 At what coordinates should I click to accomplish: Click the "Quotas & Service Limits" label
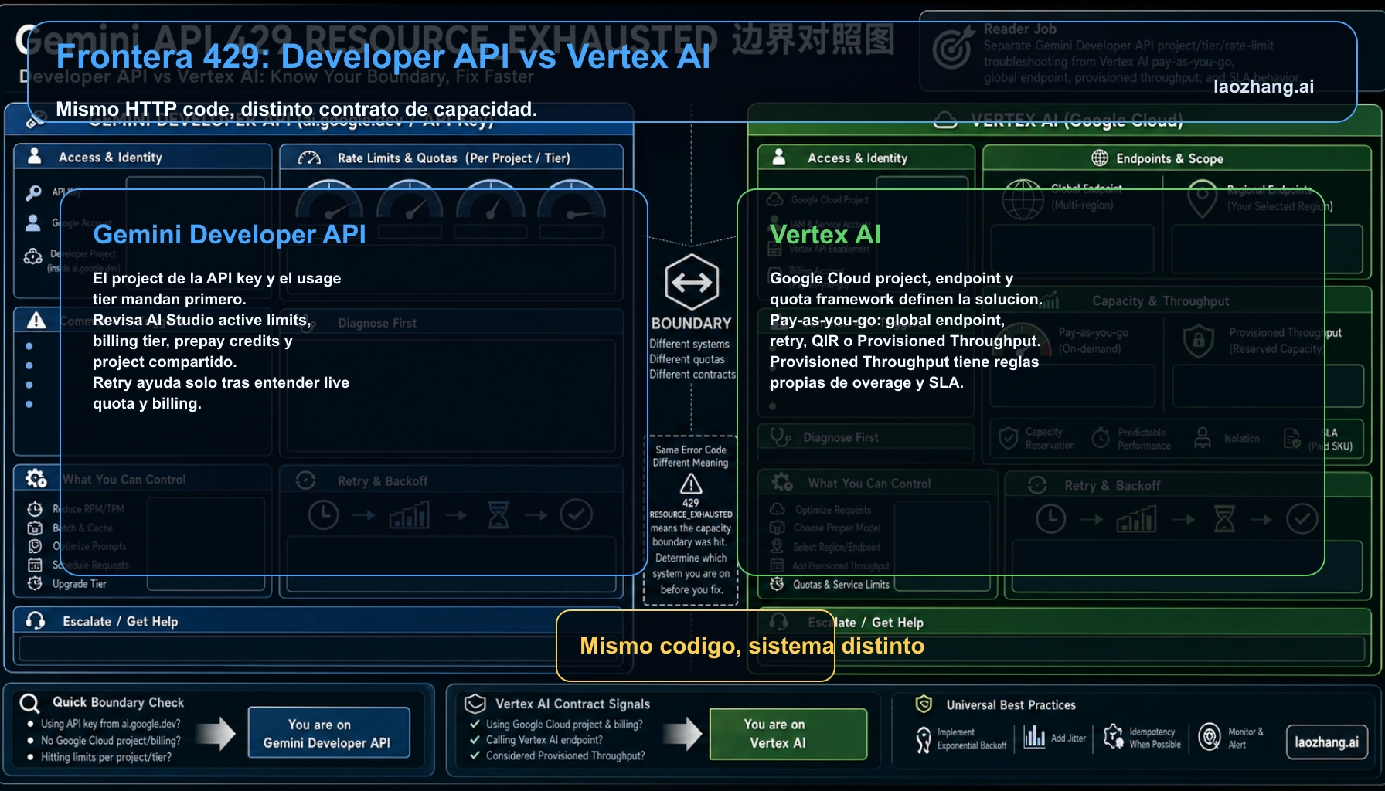coord(841,584)
